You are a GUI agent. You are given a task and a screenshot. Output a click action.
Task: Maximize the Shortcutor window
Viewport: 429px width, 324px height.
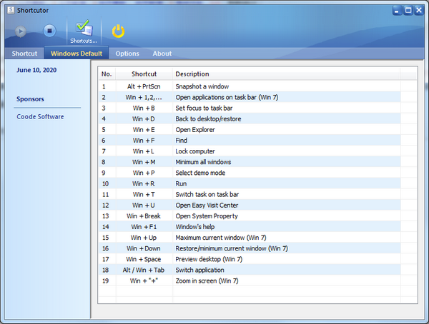(x=408, y=10)
